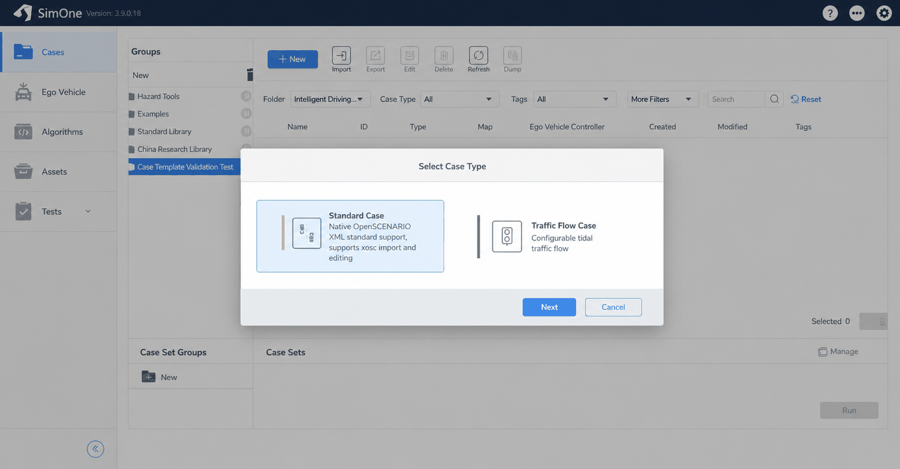Screen dimensions: 900x469
Task: Click the Dump toolbar icon
Action: [x=512, y=55]
